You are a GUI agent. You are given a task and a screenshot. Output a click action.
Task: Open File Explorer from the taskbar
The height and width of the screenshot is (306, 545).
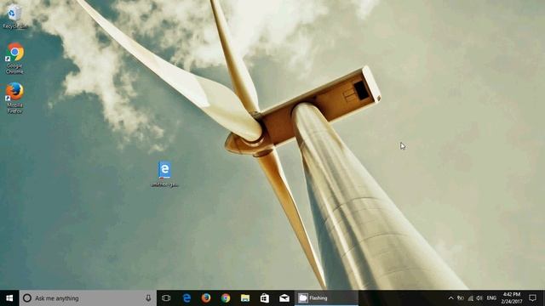(x=245, y=298)
